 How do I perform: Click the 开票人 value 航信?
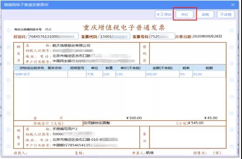(150, 153)
